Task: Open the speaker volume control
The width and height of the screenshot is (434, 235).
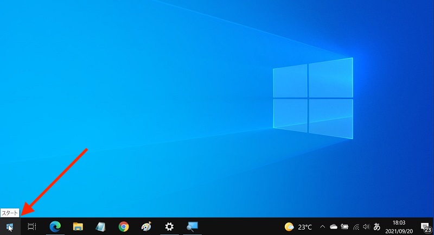Action: tap(366, 226)
